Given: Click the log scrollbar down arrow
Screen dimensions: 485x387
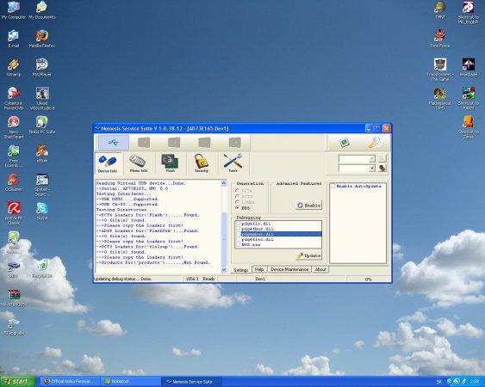Looking at the screenshot, I should 224,270.
